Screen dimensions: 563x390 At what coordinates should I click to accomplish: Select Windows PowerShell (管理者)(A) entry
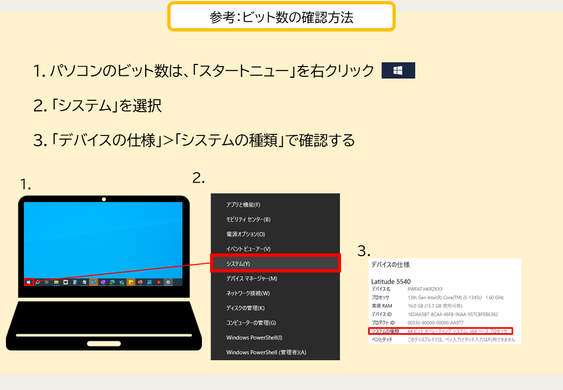275,352
